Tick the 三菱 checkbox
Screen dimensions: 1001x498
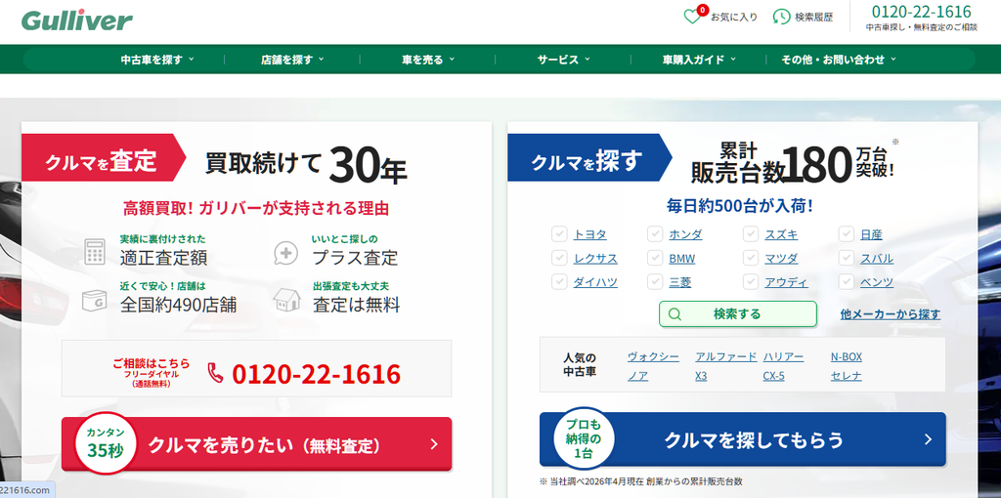coord(655,282)
